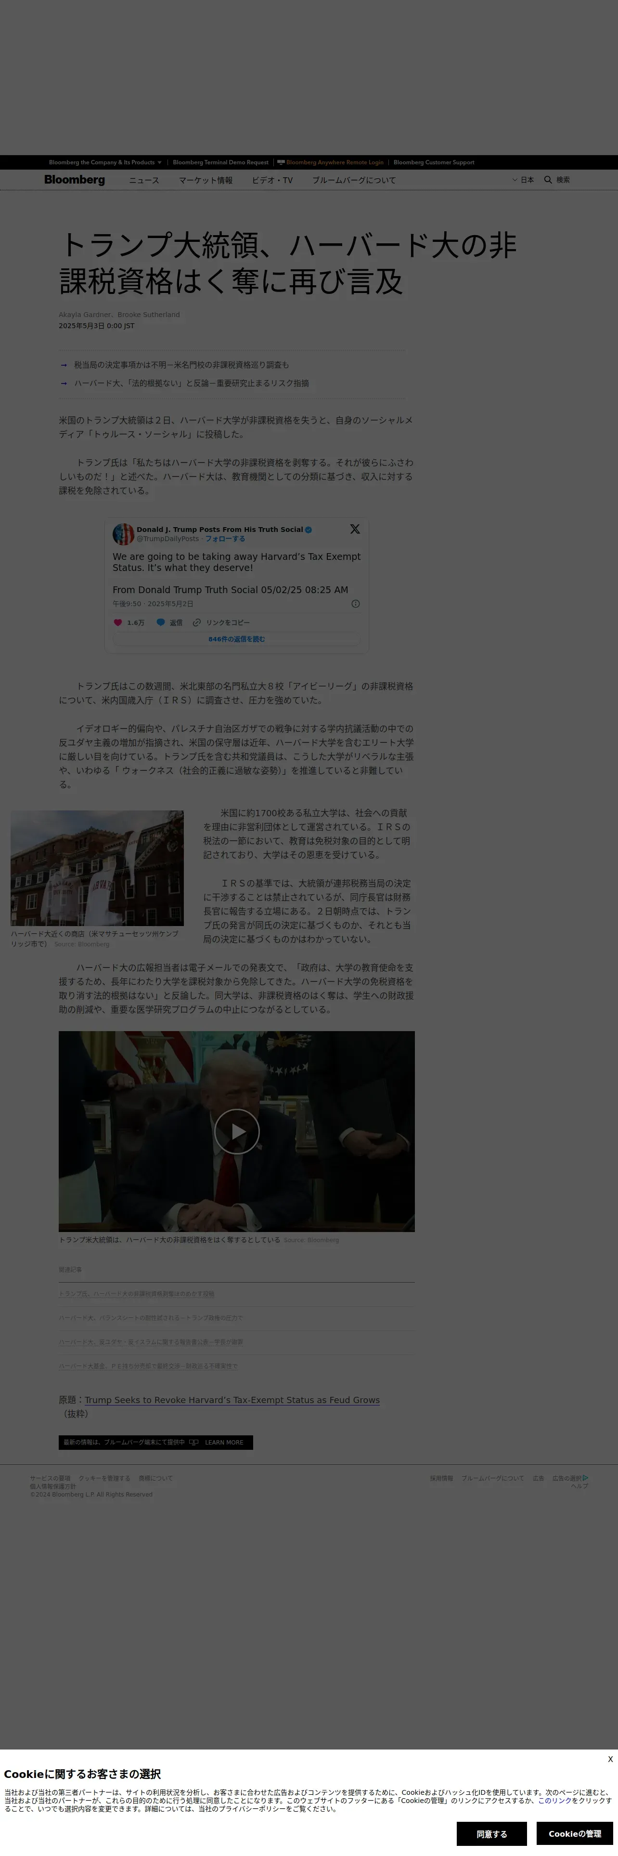Play the Trump video
This screenshot has width=618, height=1856.
tap(237, 1131)
